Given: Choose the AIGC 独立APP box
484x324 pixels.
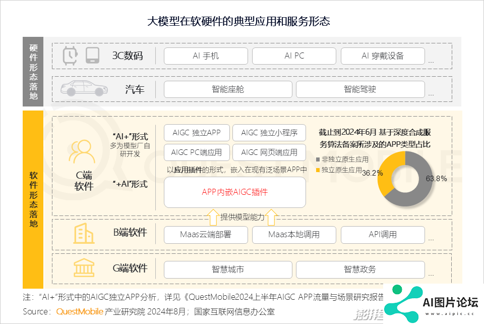Looking at the screenshot, I should (197, 133).
